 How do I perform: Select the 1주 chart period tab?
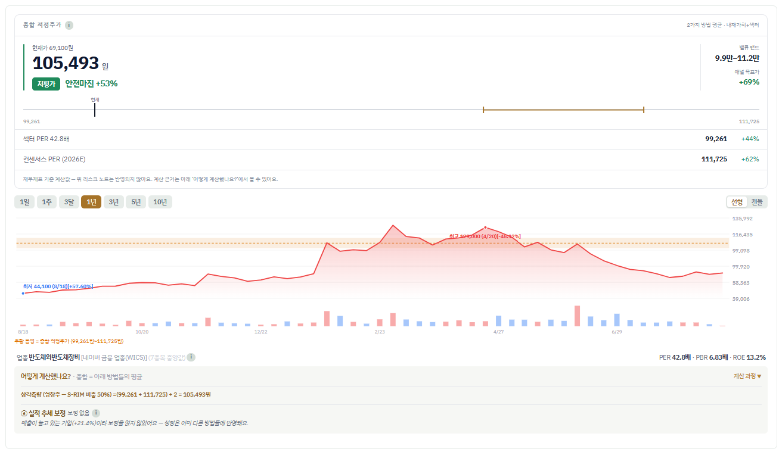tap(46, 202)
